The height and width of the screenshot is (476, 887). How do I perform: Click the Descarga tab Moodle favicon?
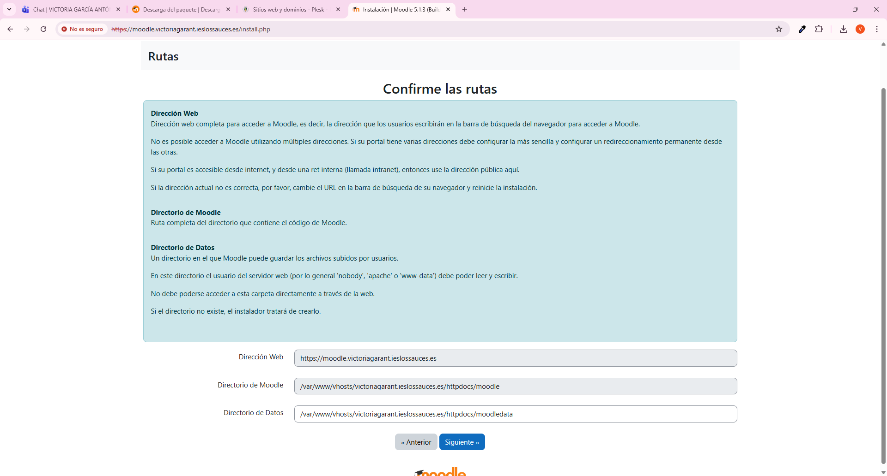coord(136,9)
